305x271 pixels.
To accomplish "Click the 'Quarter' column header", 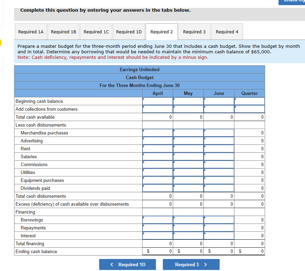I will (250, 94).
